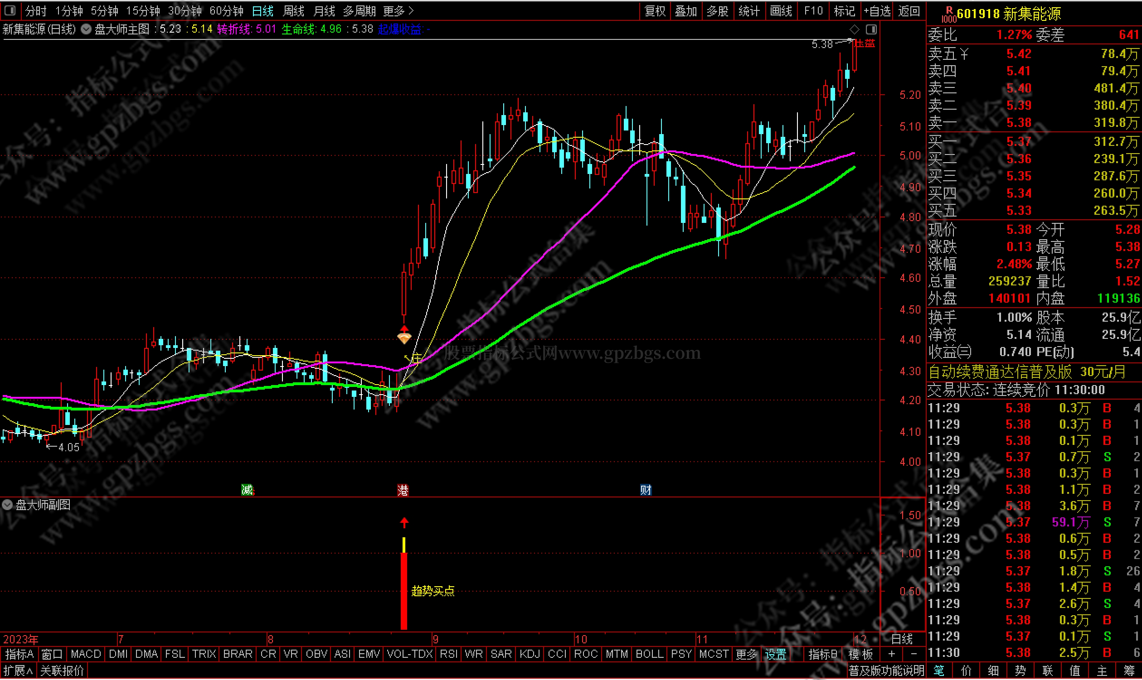Open the 盘大师副图 indicator dropdown
Image resolution: width=1142 pixels, height=680 pixels.
click(7, 505)
